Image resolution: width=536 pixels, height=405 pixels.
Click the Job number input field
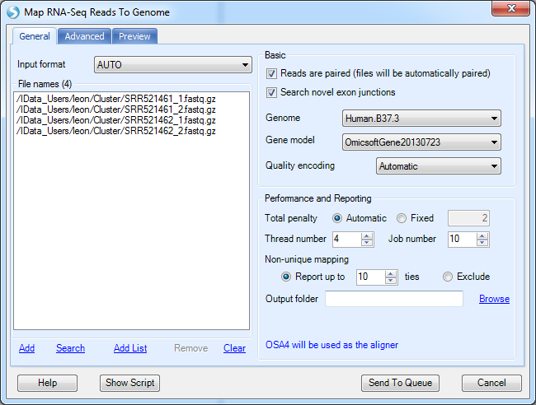[462, 240]
